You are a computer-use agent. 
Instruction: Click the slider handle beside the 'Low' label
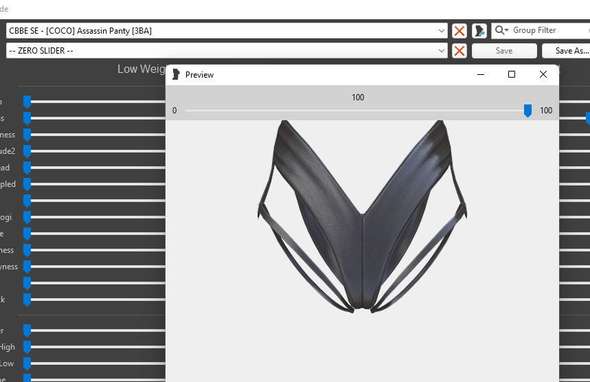coord(27,363)
